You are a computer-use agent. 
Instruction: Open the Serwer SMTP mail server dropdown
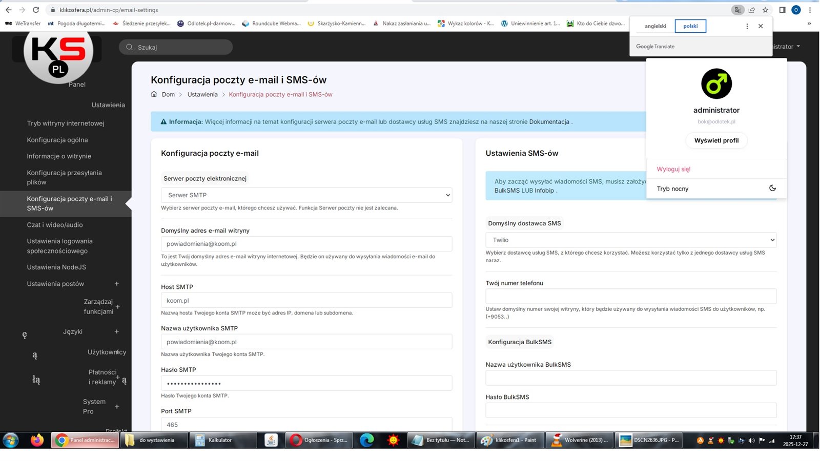306,195
